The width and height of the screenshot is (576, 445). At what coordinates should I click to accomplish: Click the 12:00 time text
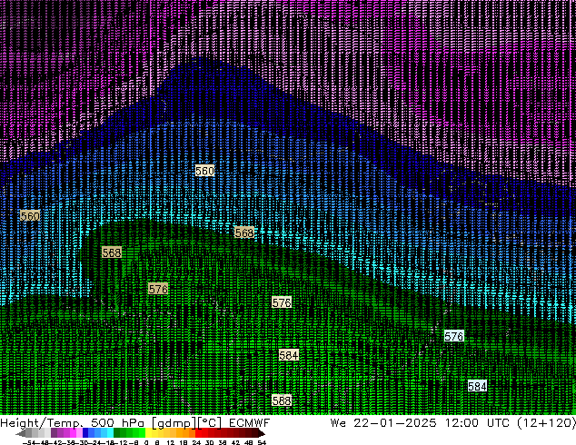[462, 423]
